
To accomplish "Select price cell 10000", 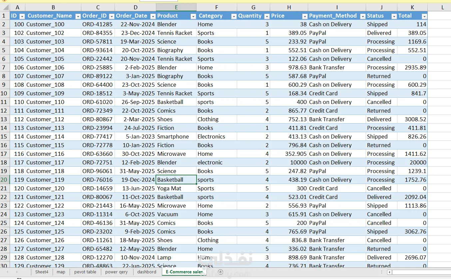I will click(x=289, y=162).
